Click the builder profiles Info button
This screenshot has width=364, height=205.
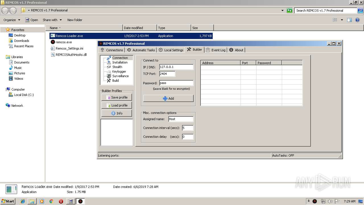[x=117, y=113]
